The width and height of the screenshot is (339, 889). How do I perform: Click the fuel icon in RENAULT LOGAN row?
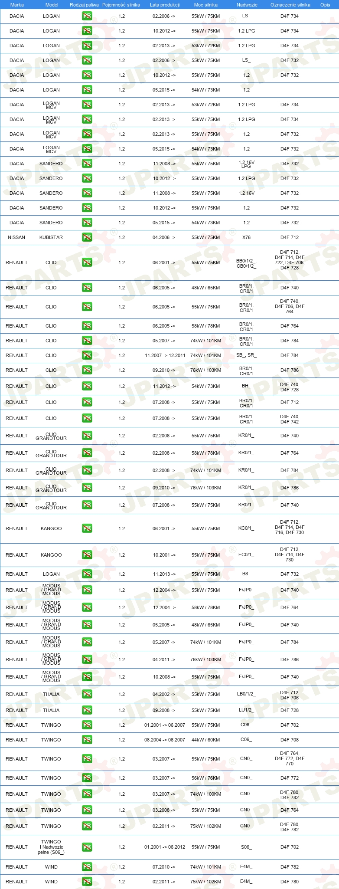point(87,574)
